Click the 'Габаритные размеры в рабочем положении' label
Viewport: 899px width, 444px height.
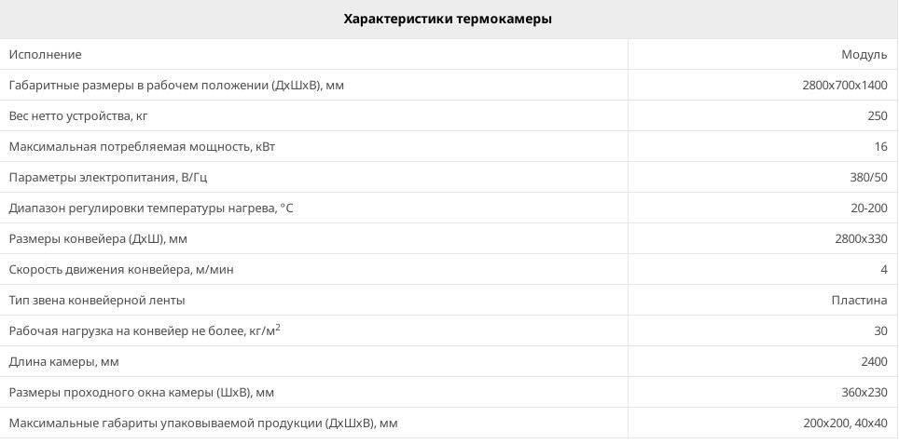click(176, 86)
